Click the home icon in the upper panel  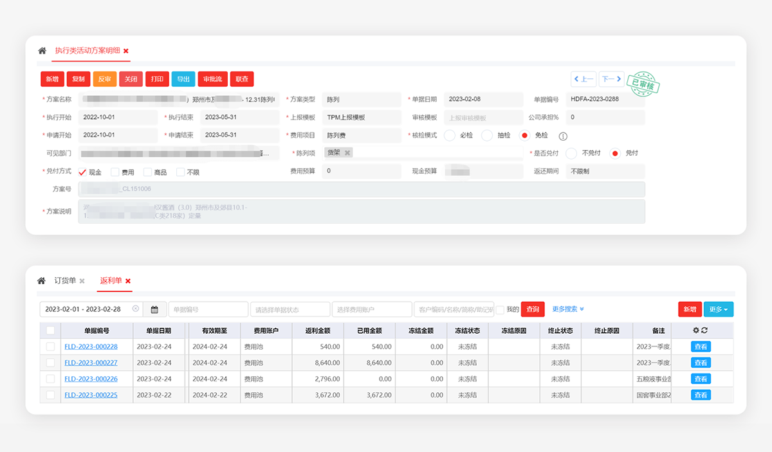coord(42,51)
